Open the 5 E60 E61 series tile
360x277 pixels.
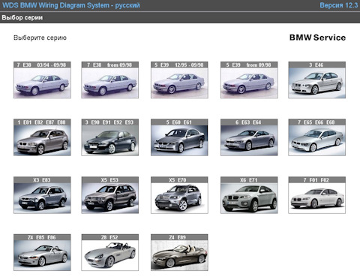point(179,137)
